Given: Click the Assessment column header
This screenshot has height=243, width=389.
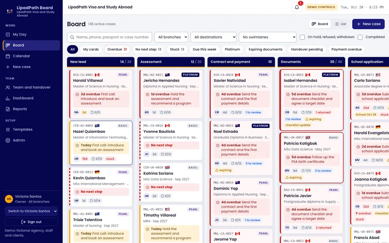Looking at the screenshot, I should [x=171, y=62].
